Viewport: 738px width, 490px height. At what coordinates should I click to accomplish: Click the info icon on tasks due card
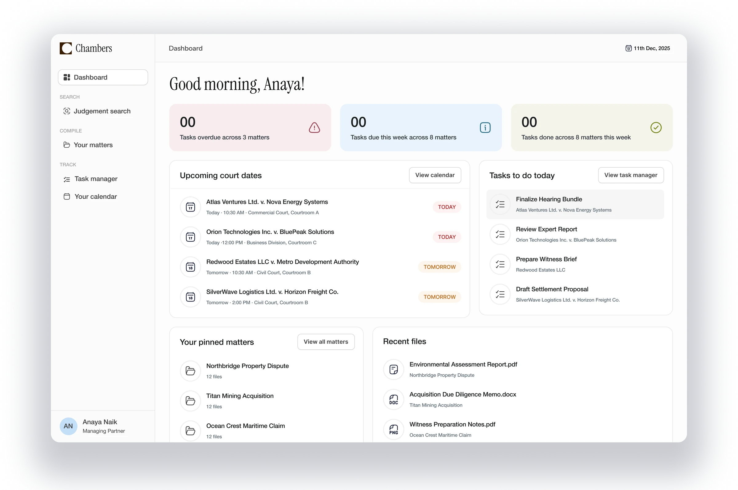tap(485, 127)
